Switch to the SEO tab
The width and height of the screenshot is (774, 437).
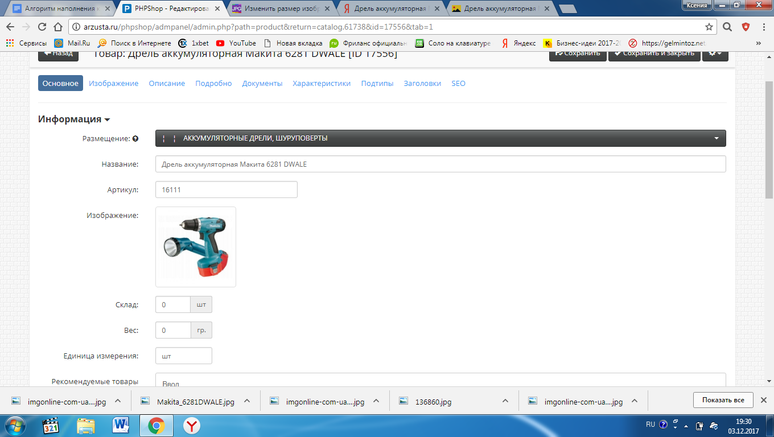(x=458, y=83)
